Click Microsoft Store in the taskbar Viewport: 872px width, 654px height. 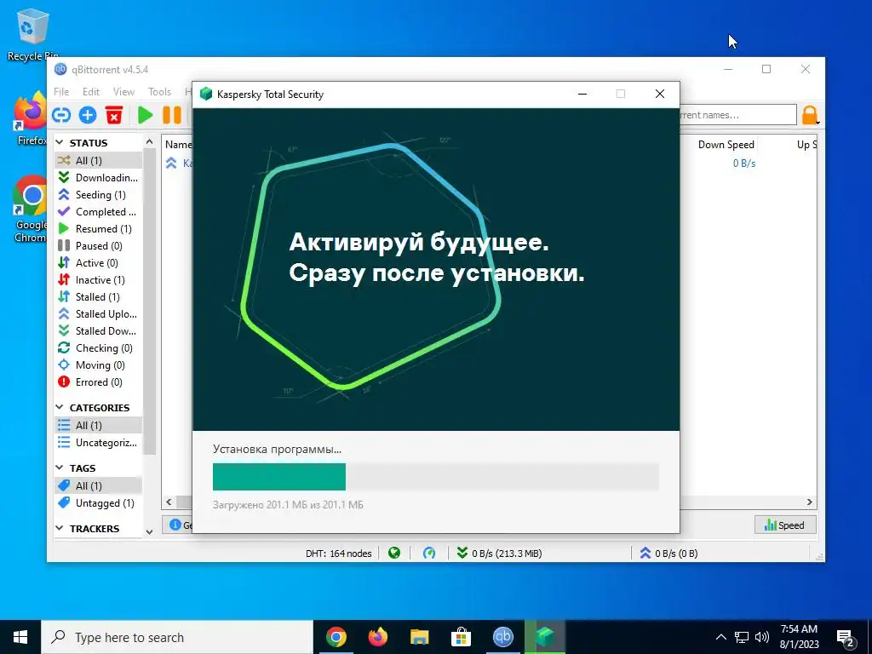pos(461,637)
